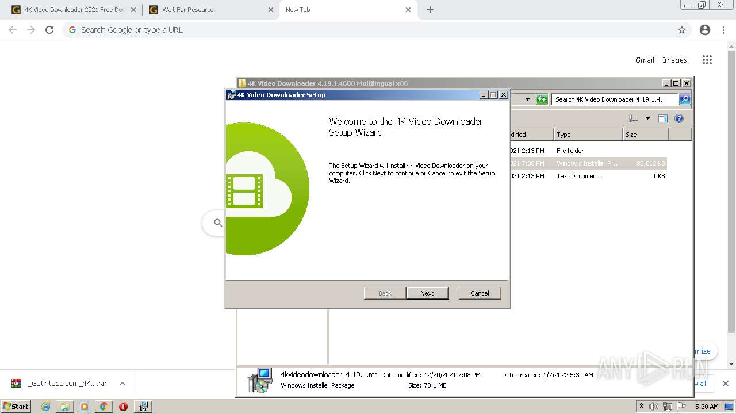Switch to Wait For Resource tab
This screenshot has width=736, height=414.
click(210, 10)
